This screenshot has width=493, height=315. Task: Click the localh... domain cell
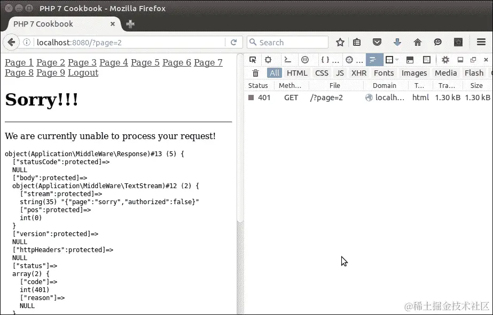click(x=385, y=98)
